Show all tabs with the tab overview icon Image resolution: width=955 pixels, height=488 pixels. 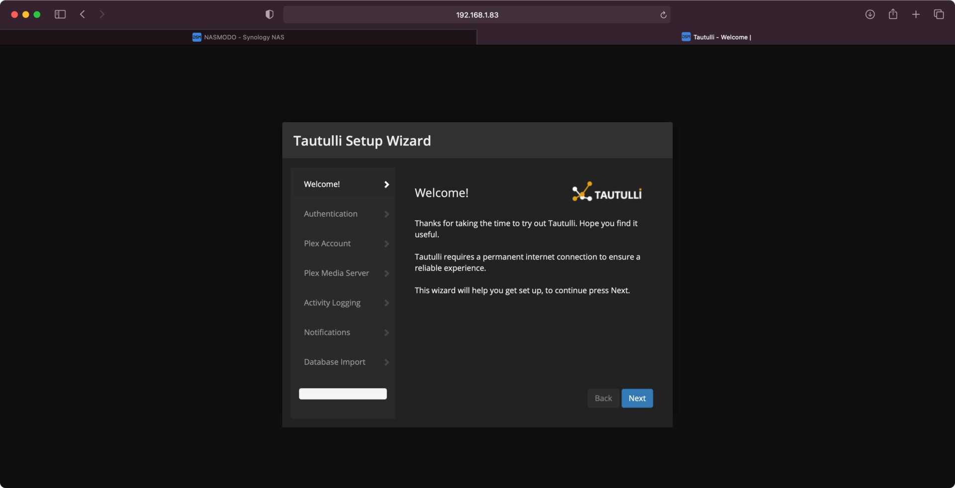[x=939, y=14]
